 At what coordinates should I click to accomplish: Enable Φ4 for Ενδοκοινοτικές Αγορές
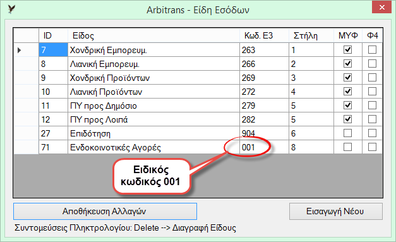click(372, 147)
